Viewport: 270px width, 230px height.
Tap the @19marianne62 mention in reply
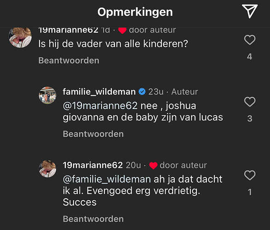pos(100,106)
